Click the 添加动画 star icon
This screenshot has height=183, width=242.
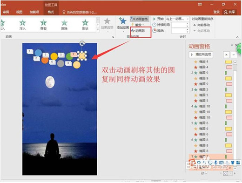(122, 21)
